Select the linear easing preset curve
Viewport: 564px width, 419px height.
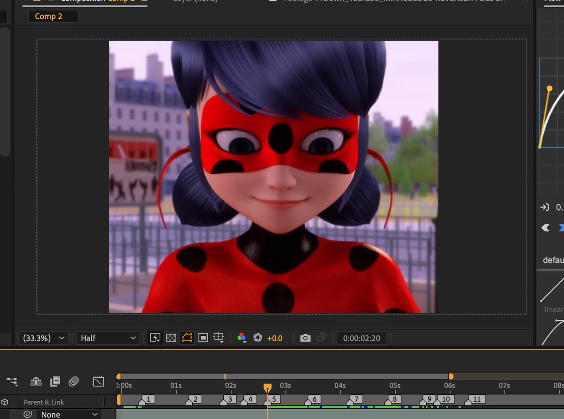(x=553, y=289)
